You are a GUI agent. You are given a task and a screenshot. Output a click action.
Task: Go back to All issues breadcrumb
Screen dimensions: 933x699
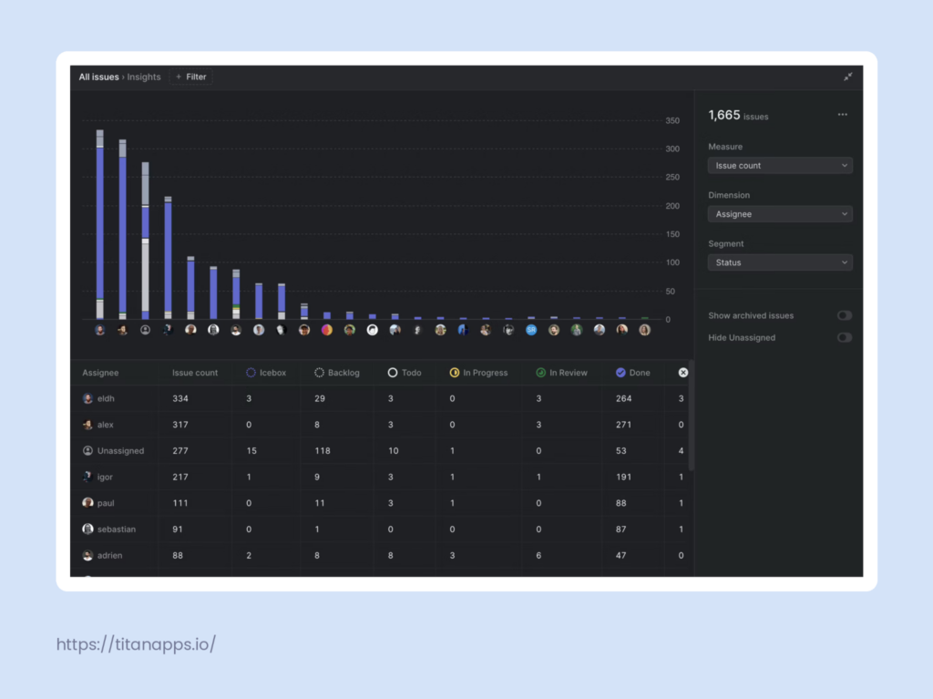pos(98,77)
